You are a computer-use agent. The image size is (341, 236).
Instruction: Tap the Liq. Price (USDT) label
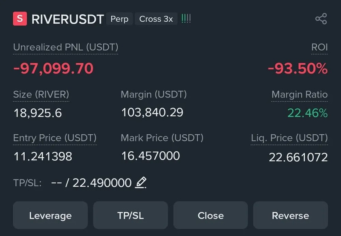tap(289, 138)
